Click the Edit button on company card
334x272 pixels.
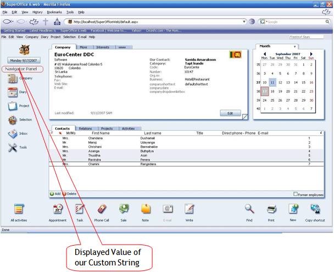[x=230, y=113]
